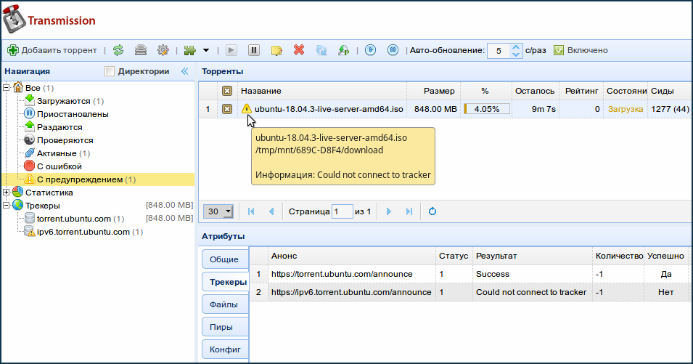
Task: Click the blue round pause all icon
Action: pyautogui.click(x=393, y=50)
